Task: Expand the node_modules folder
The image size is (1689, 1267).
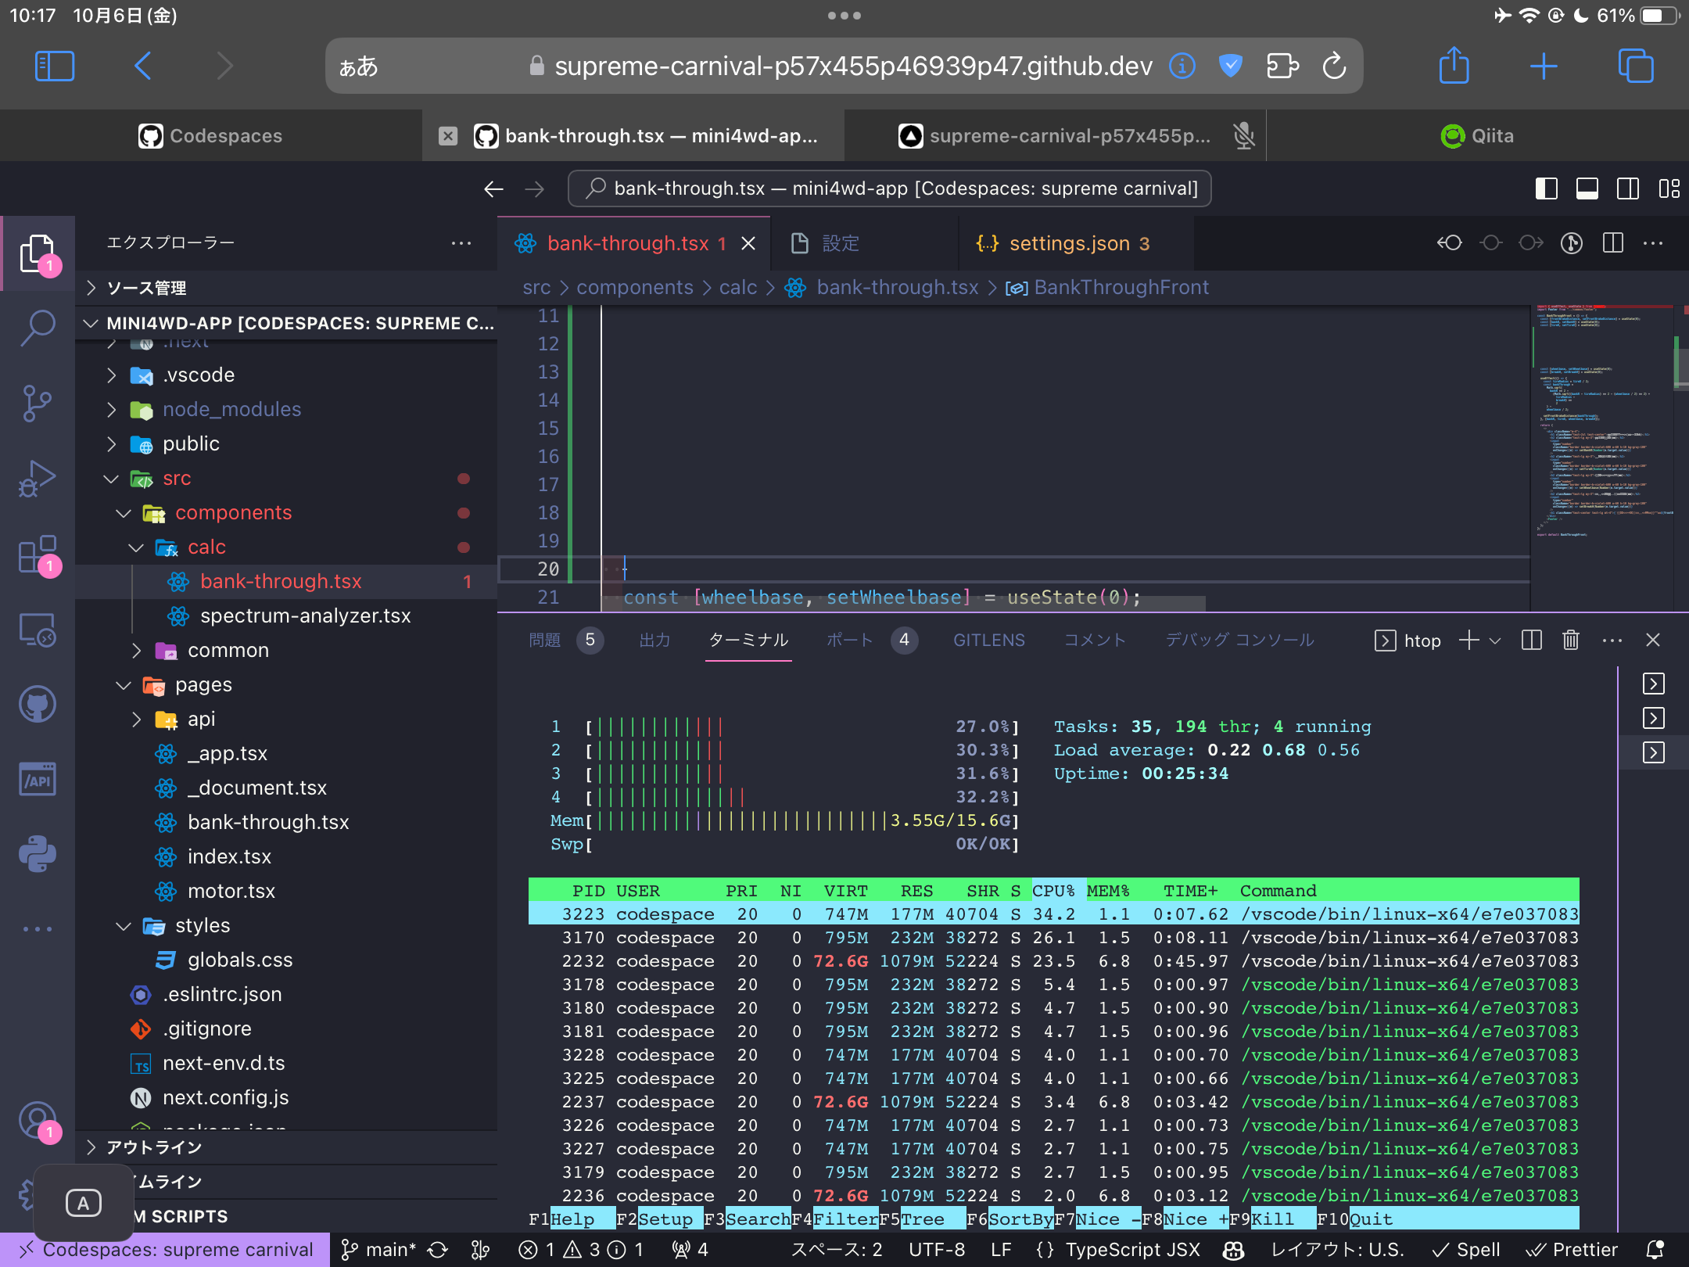Action: [231, 409]
